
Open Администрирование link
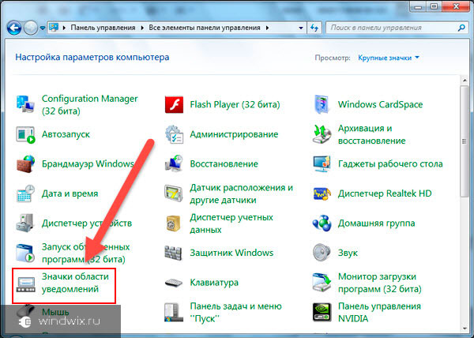(234, 134)
